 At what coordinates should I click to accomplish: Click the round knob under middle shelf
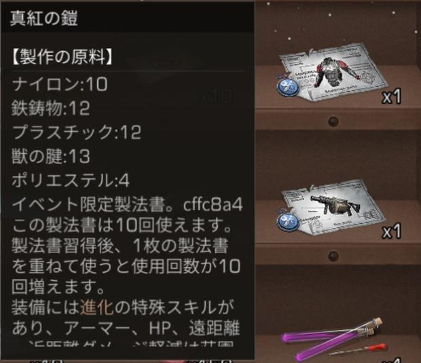pos(333,256)
